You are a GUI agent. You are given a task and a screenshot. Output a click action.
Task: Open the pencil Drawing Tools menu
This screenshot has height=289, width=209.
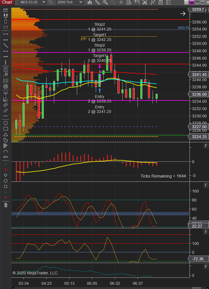click(97, 2)
